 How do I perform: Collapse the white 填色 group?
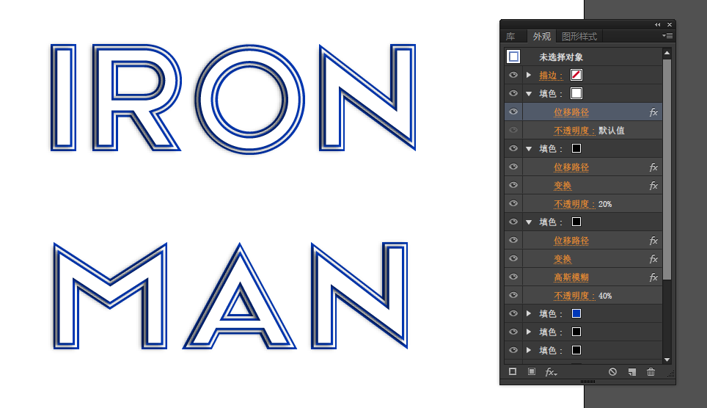click(x=529, y=94)
